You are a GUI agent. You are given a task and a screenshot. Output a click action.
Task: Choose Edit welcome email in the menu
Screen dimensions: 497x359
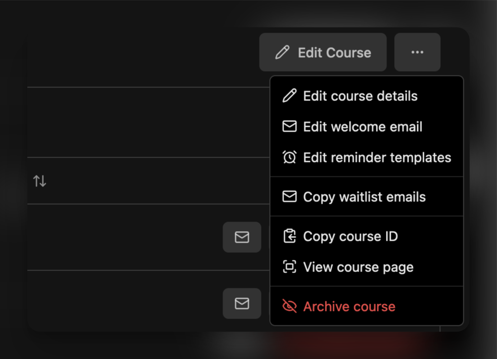362,126
